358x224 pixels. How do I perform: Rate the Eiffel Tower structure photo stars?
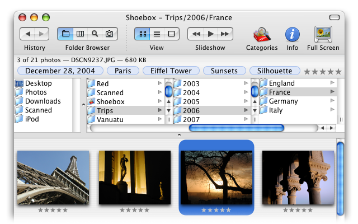click(53, 210)
